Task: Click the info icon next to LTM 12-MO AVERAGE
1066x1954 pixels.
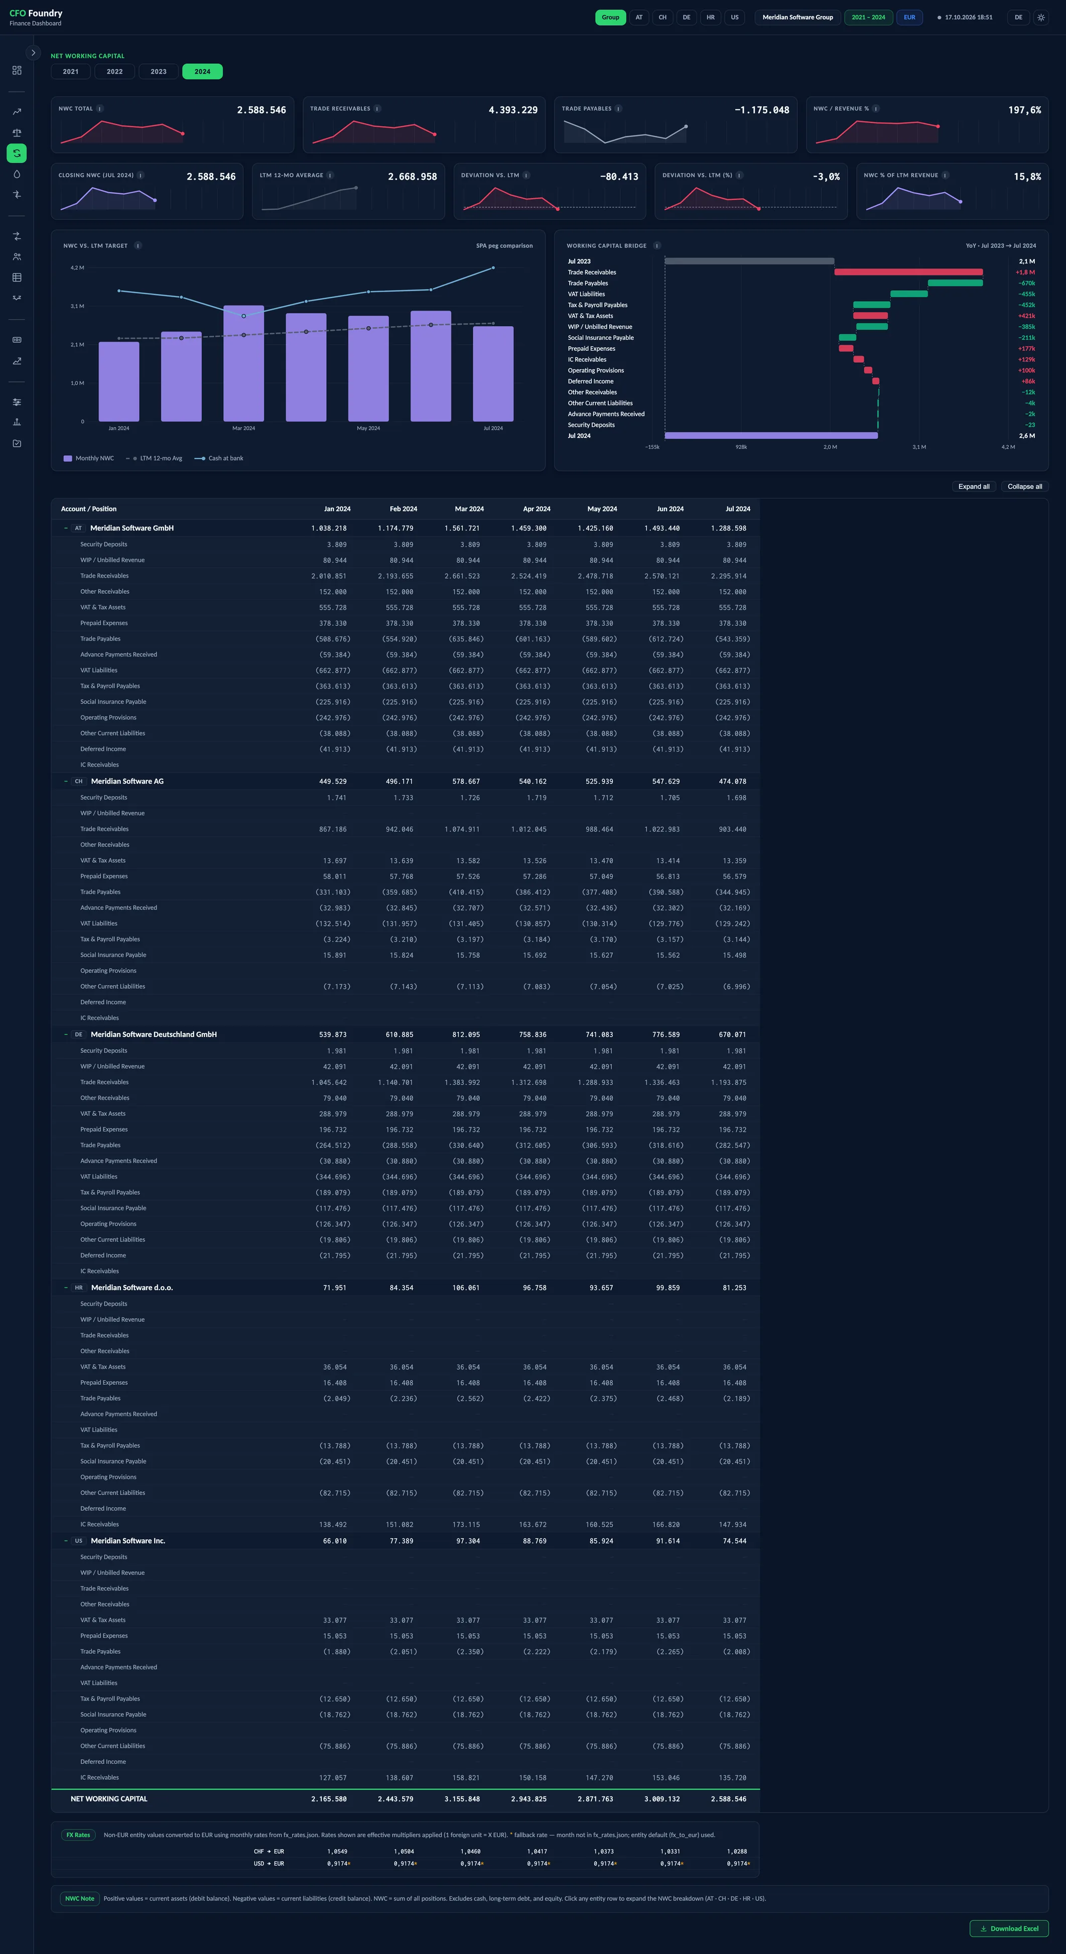Action: 330,175
